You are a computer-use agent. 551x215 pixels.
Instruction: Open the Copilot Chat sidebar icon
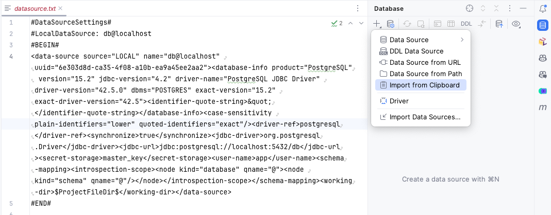[x=543, y=75]
